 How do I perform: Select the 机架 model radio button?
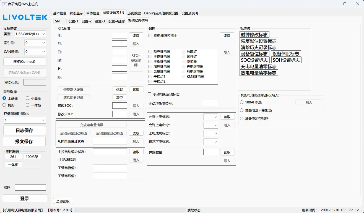tap(4, 105)
